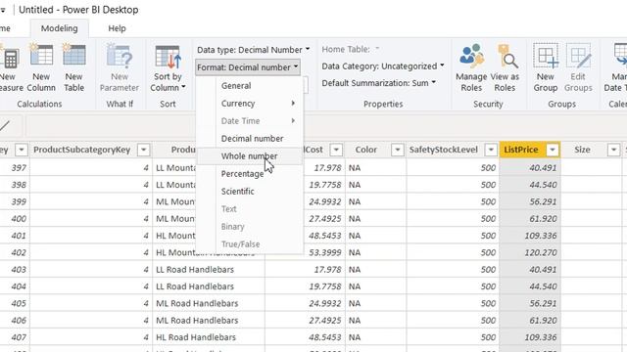Expand the Currency format submenu
The width and height of the screenshot is (627, 352).
tap(250, 104)
